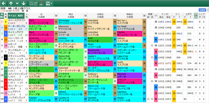This screenshot has width=209, height=103.
Task: Click the down chevron navigation button
Action: point(17,3)
